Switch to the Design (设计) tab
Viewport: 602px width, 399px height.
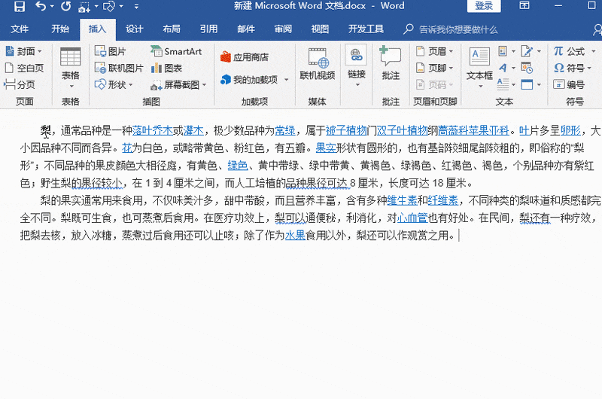(134, 29)
